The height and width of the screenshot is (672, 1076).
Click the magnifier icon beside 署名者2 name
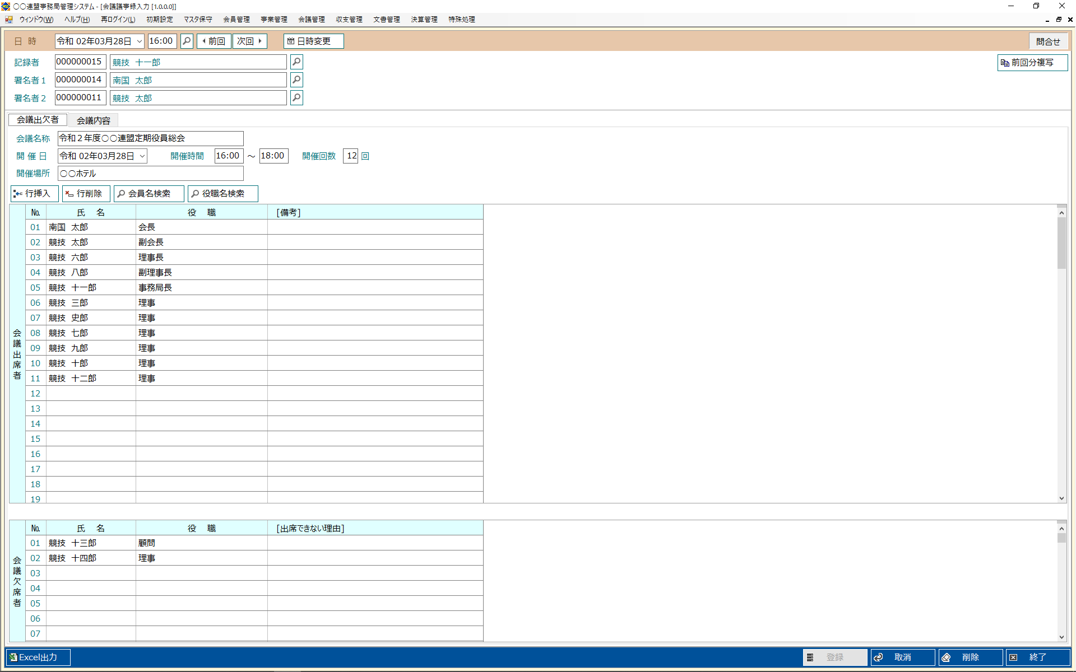coord(296,98)
